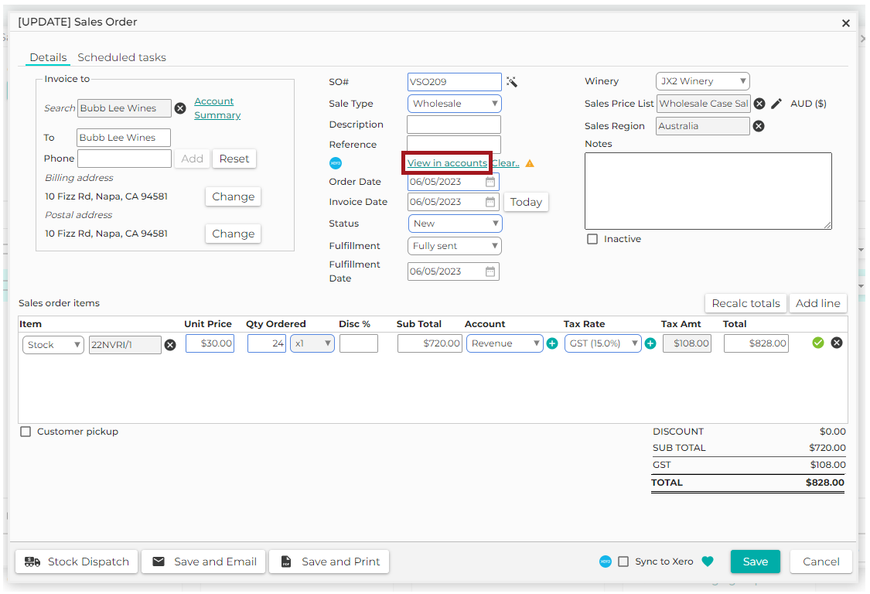The height and width of the screenshot is (594, 870).
Task: Click the Xero icon near Sync to Xero
Action: [606, 562]
